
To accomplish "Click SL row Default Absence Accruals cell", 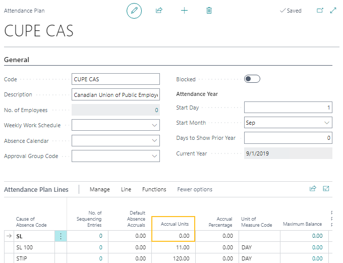I will (130, 236).
